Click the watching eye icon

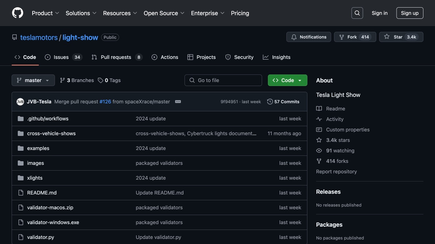[x=319, y=150]
